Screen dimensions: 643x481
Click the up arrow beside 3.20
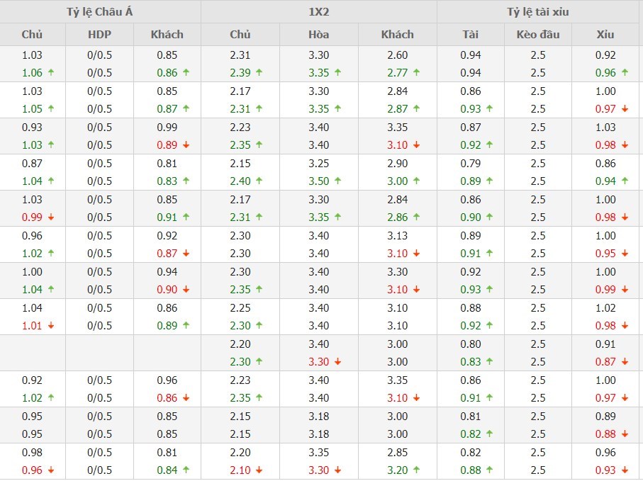[417, 470]
